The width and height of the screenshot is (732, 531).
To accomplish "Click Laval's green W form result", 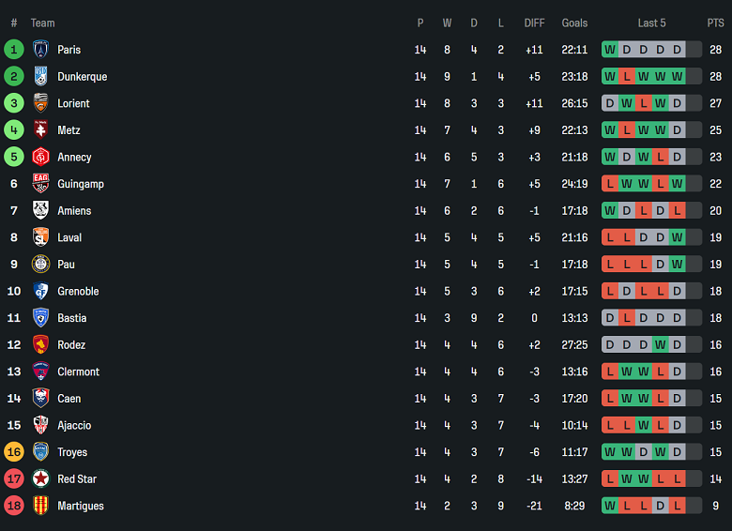I will pyautogui.click(x=677, y=237).
